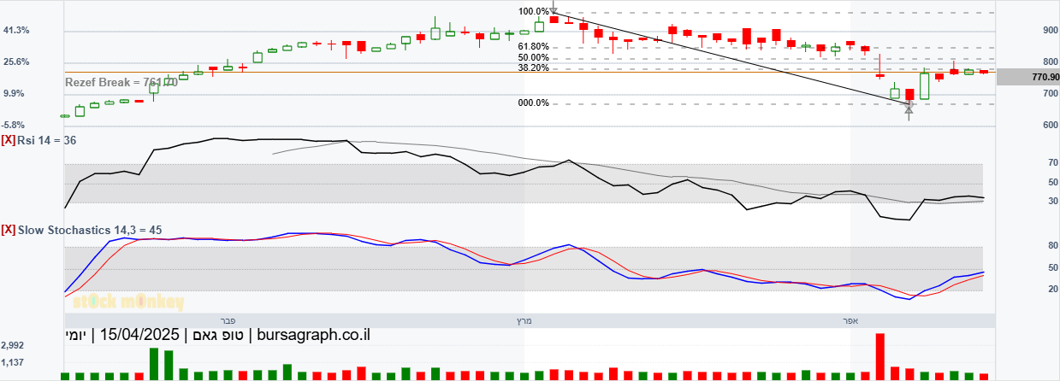
Task: Click the 2,992 volume axis value
Action: 13,345
